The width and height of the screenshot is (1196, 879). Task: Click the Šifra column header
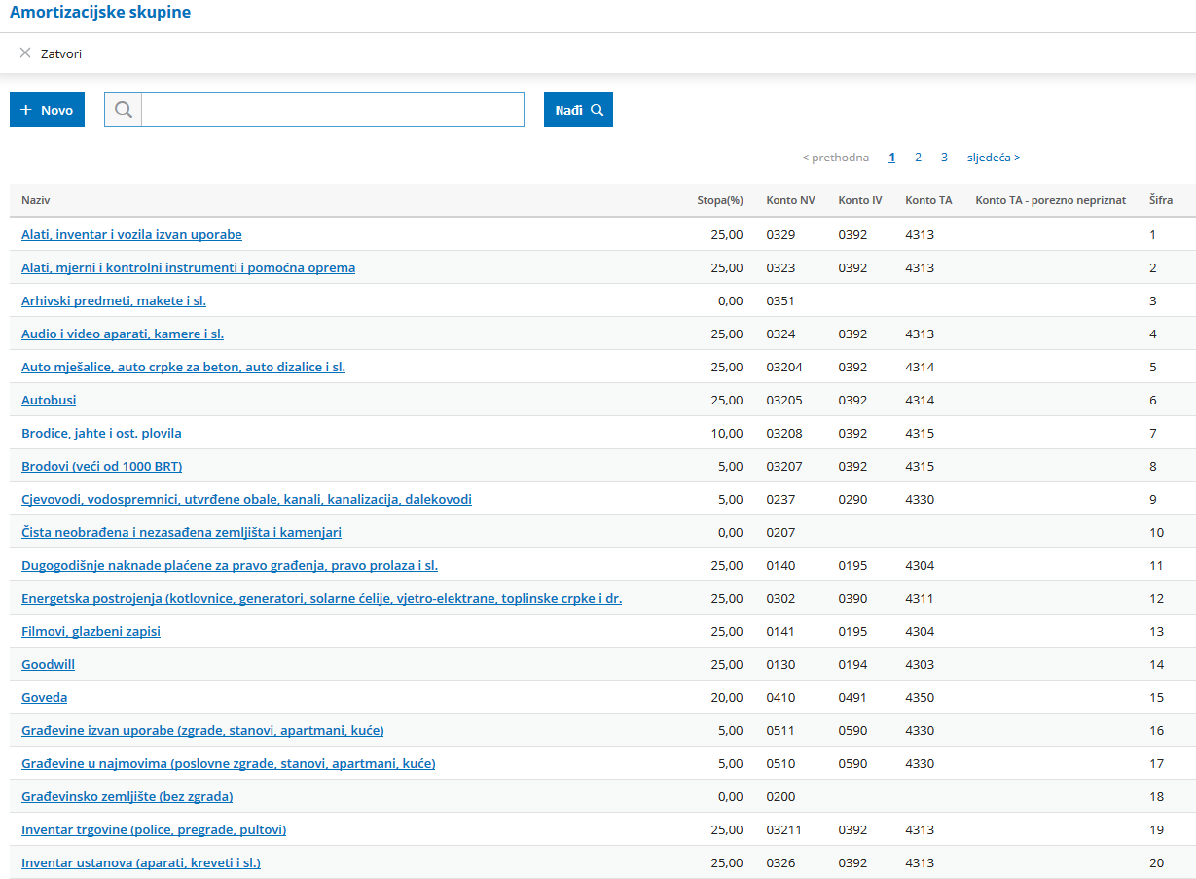click(x=1160, y=200)
